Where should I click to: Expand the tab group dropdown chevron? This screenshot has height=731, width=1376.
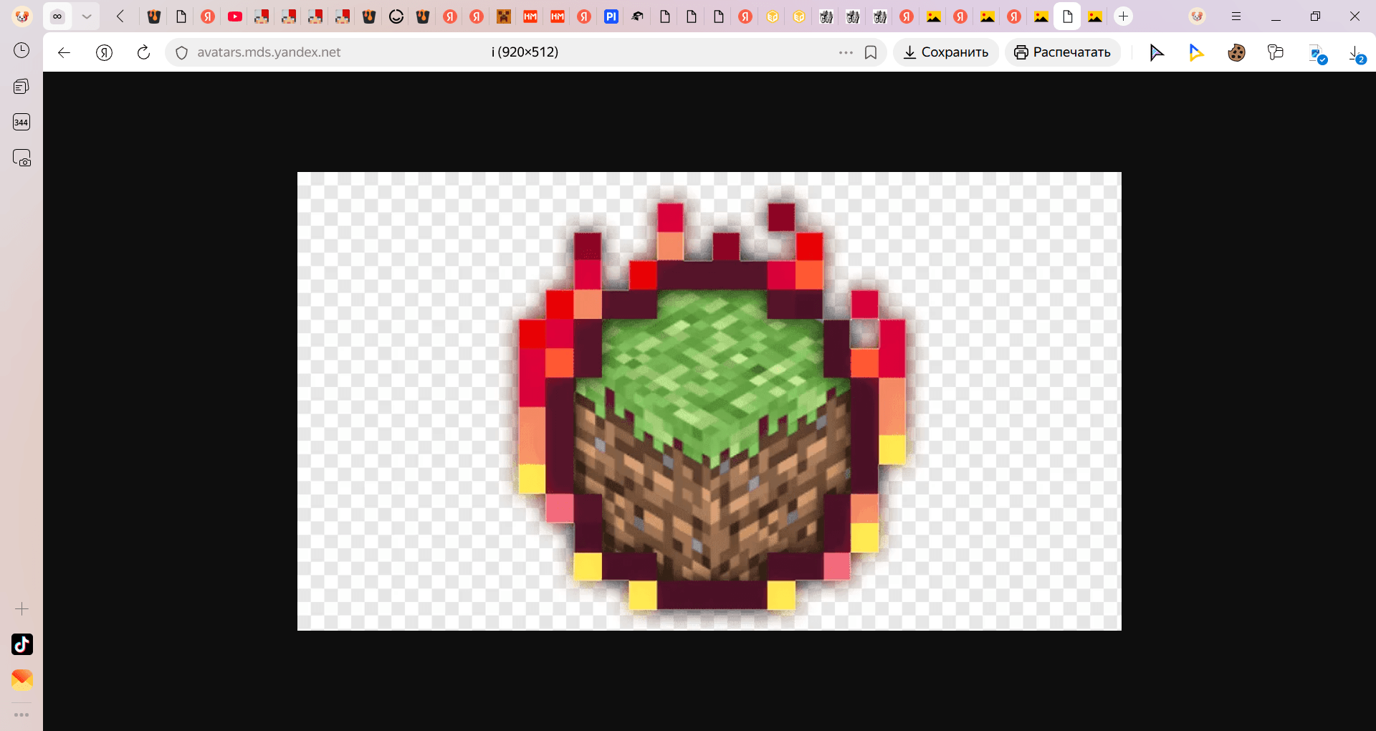(87, 16)
